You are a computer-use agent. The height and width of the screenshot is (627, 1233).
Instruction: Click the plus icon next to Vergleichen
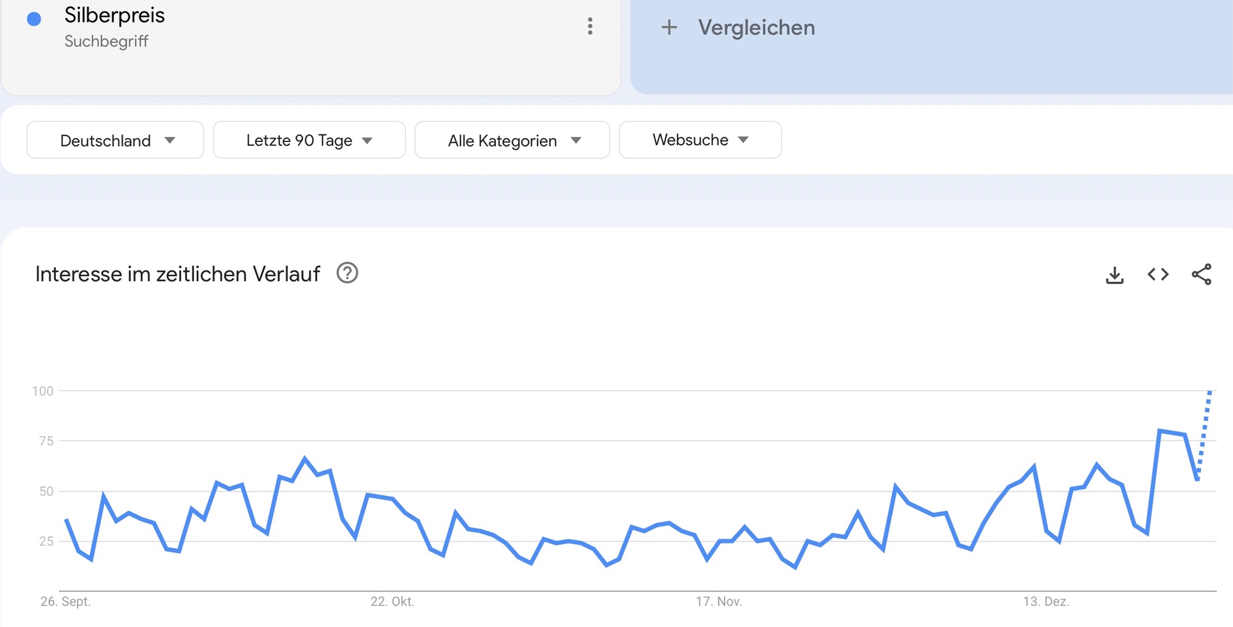point(669,27)
